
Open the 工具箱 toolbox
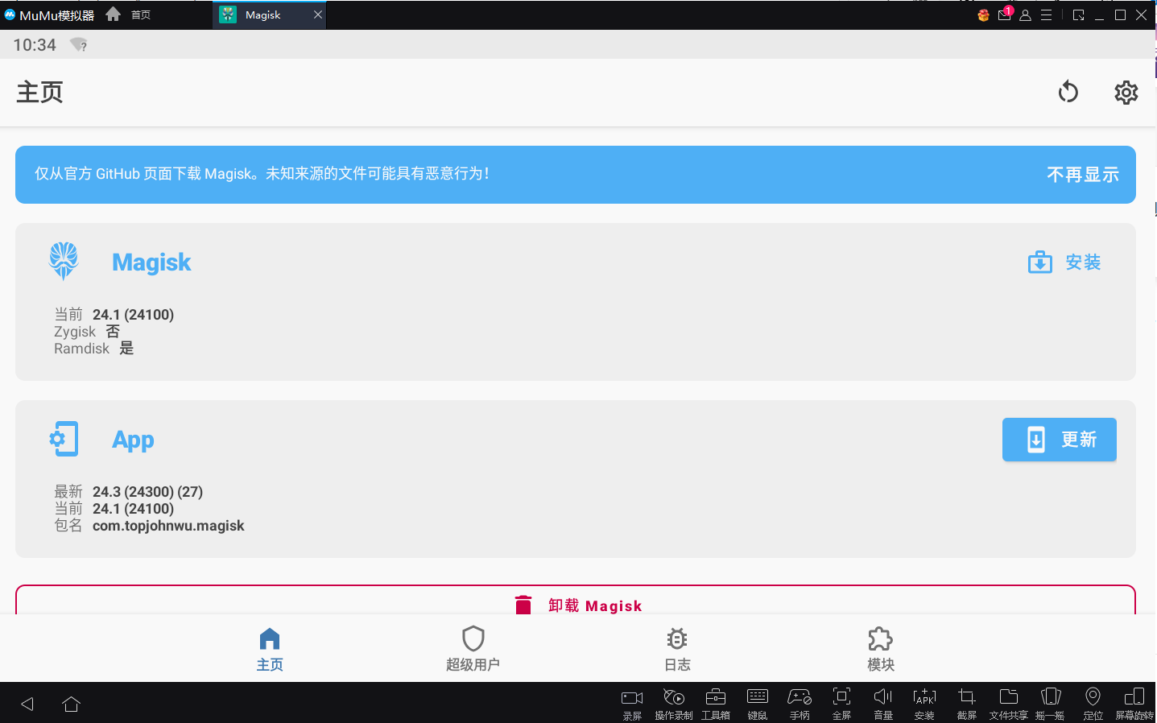(716, 704)
